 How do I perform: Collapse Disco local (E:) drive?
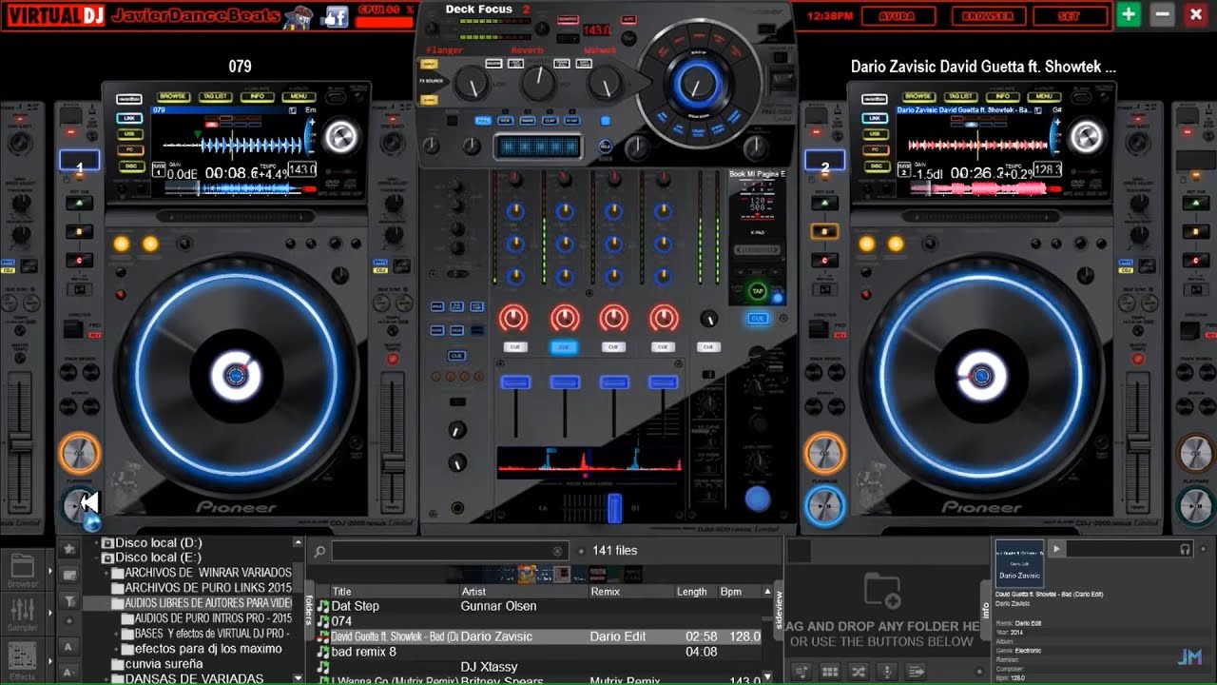(96, 558)
